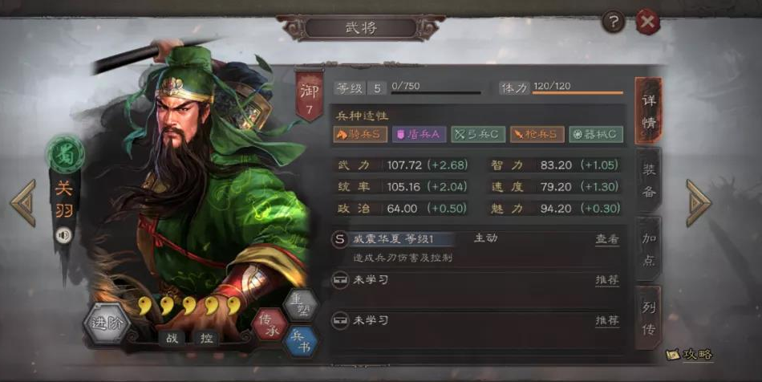Select the 骑兵S troop aptitude tag
The height and width of the screenshot is (382, 762).
(x=360, y=135)
